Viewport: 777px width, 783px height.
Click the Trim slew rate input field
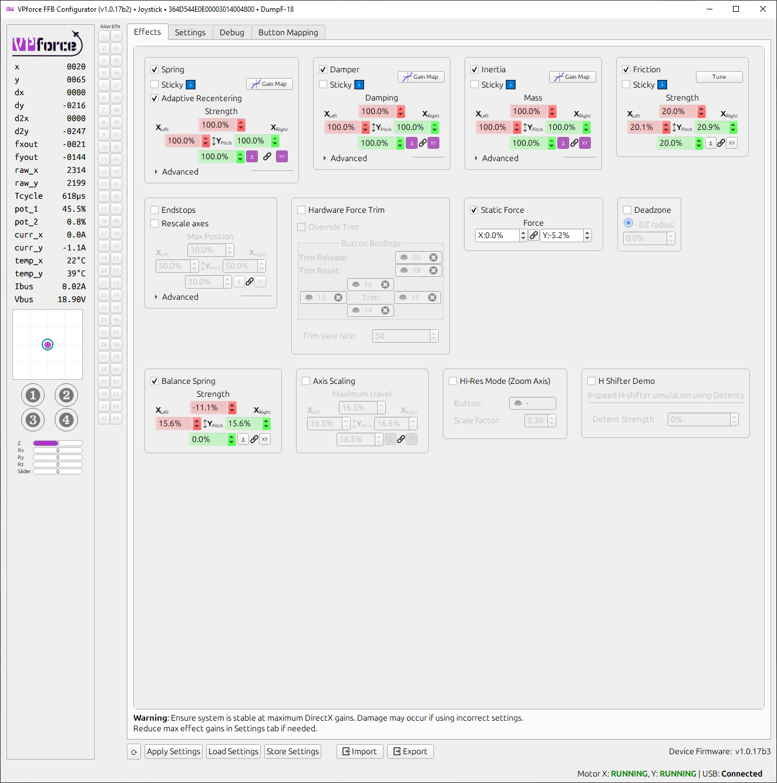pyautogui.click(x=401, y=336)
